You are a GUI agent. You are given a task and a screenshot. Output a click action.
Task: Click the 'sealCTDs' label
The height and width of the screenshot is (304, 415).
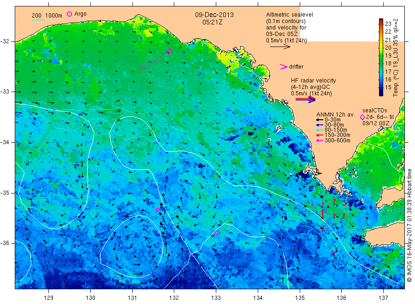pos(375,111)
